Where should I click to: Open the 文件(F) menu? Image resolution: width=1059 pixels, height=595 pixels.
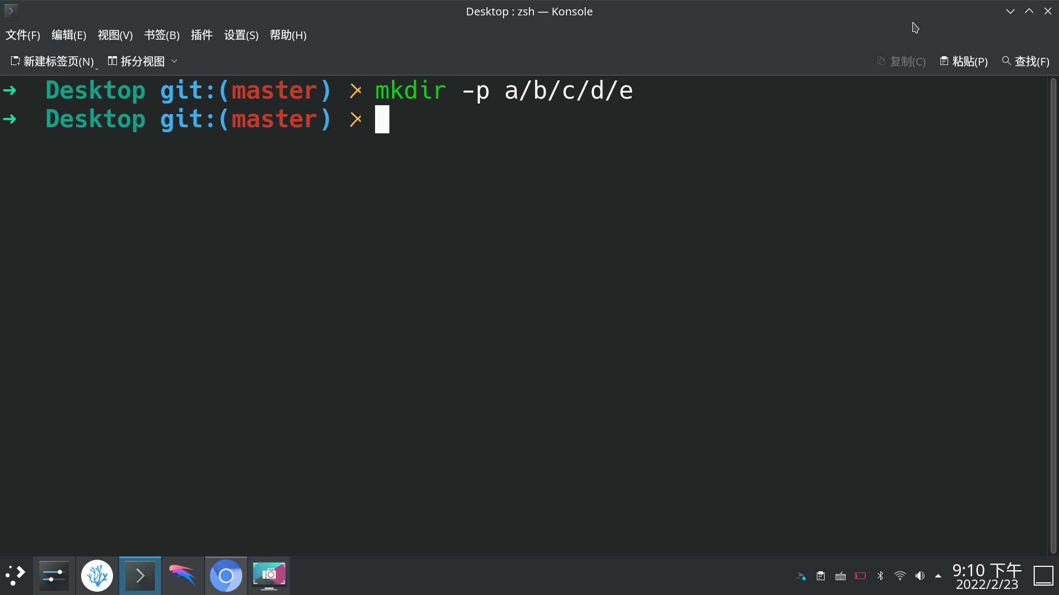23,35
